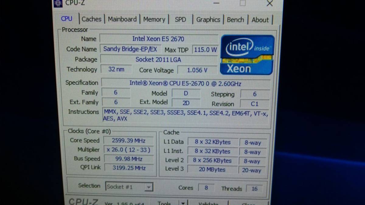Select the SPD tab

[180, 19]
